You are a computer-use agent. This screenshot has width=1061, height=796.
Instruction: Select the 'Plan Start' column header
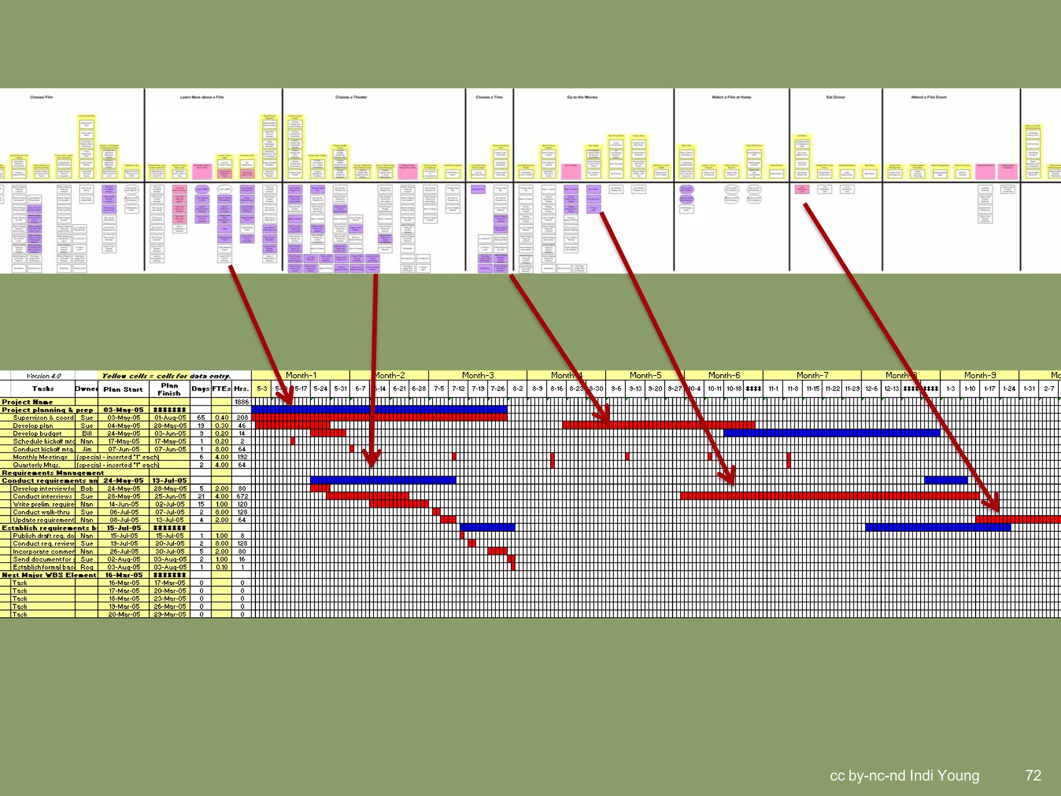[x=123, y=389]
